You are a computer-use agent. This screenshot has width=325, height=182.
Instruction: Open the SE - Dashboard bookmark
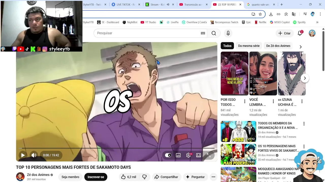point(108,22)
